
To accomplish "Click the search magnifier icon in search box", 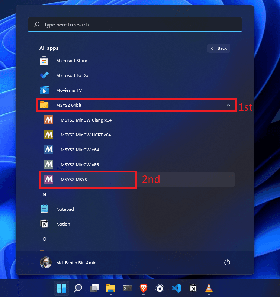I will [37, 25].
